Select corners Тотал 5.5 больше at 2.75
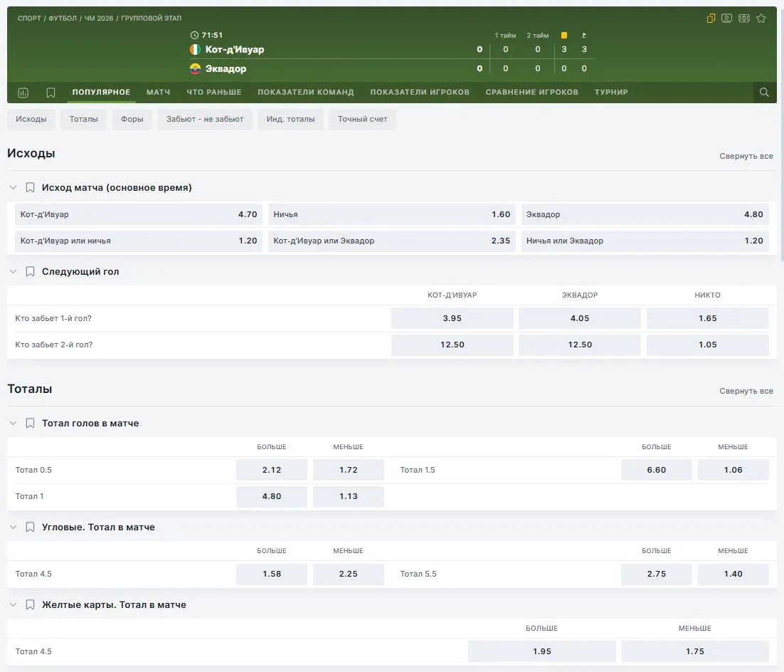 coord(657,574)
